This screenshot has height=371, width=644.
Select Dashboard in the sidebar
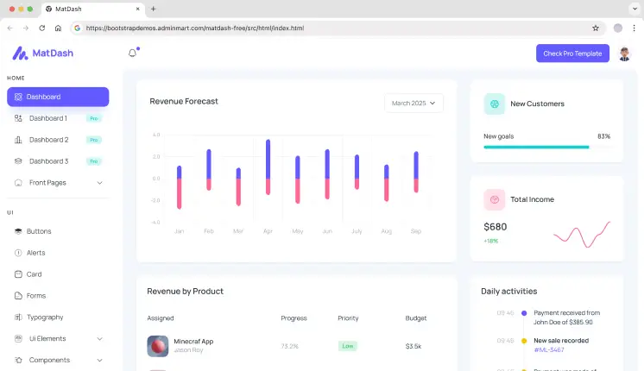(x=58, y=97)
